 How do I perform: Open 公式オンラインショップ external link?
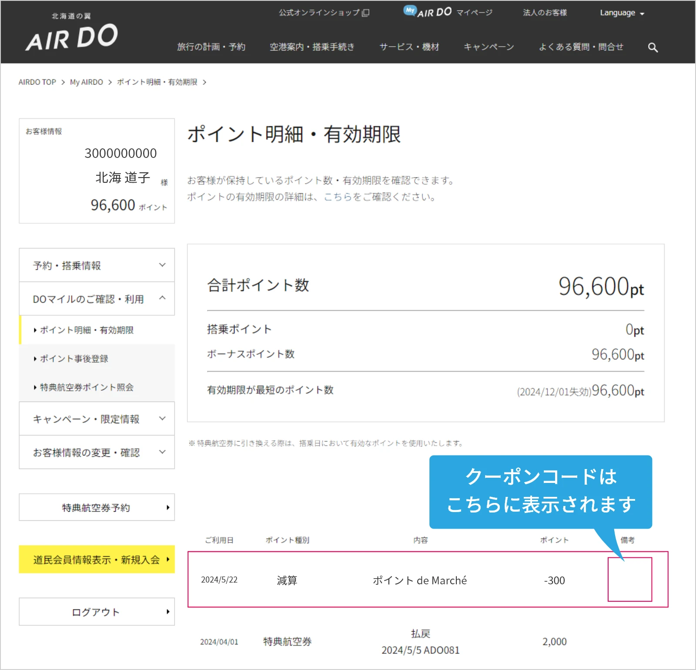click(x=324, y=13)
